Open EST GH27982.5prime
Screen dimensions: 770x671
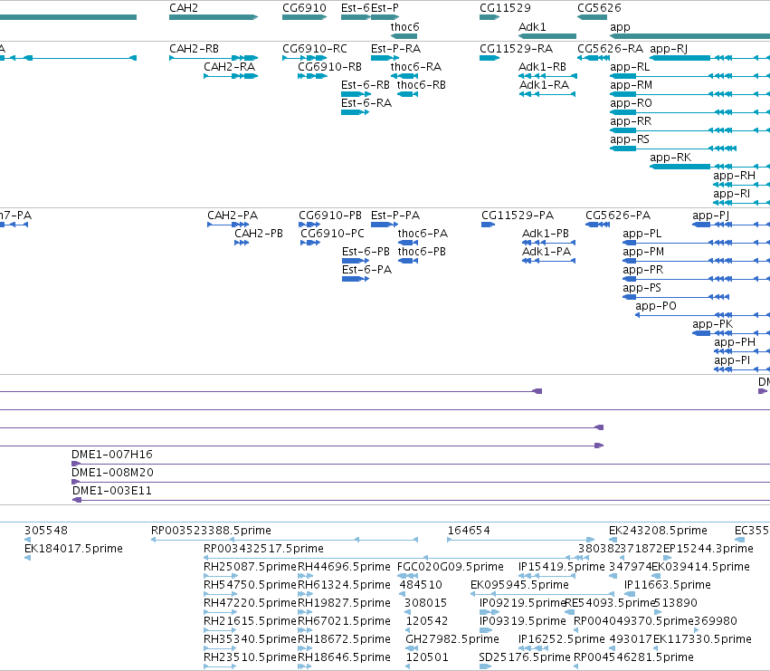(452, 639)
